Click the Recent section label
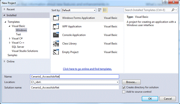This screenshot has height=104, width=180. tap(11, 9)
